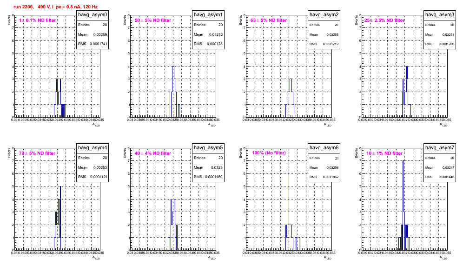
Task: Click RMS 0.0001446 in havg_asym7 stats
Action: [x=440, y=177]
